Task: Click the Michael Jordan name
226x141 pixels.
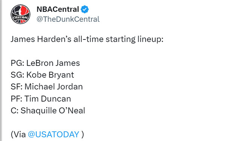Action: pos(53,87)
